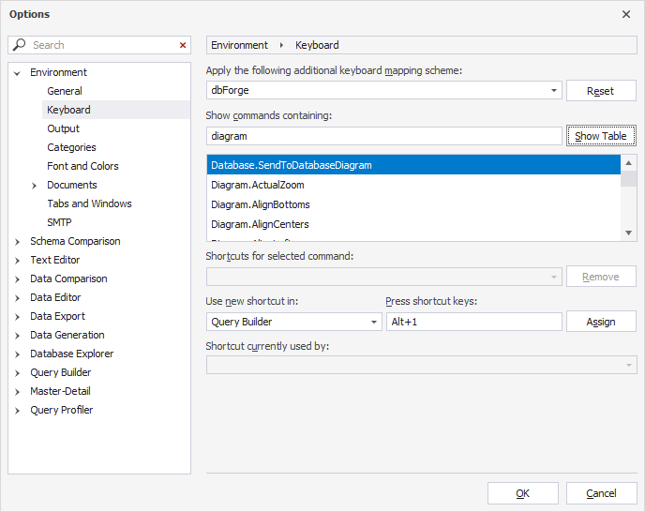The height and width of the screenshot is (512, 645).
Task: Expand the Data Generation node
Action: click(x=17, y=336)
